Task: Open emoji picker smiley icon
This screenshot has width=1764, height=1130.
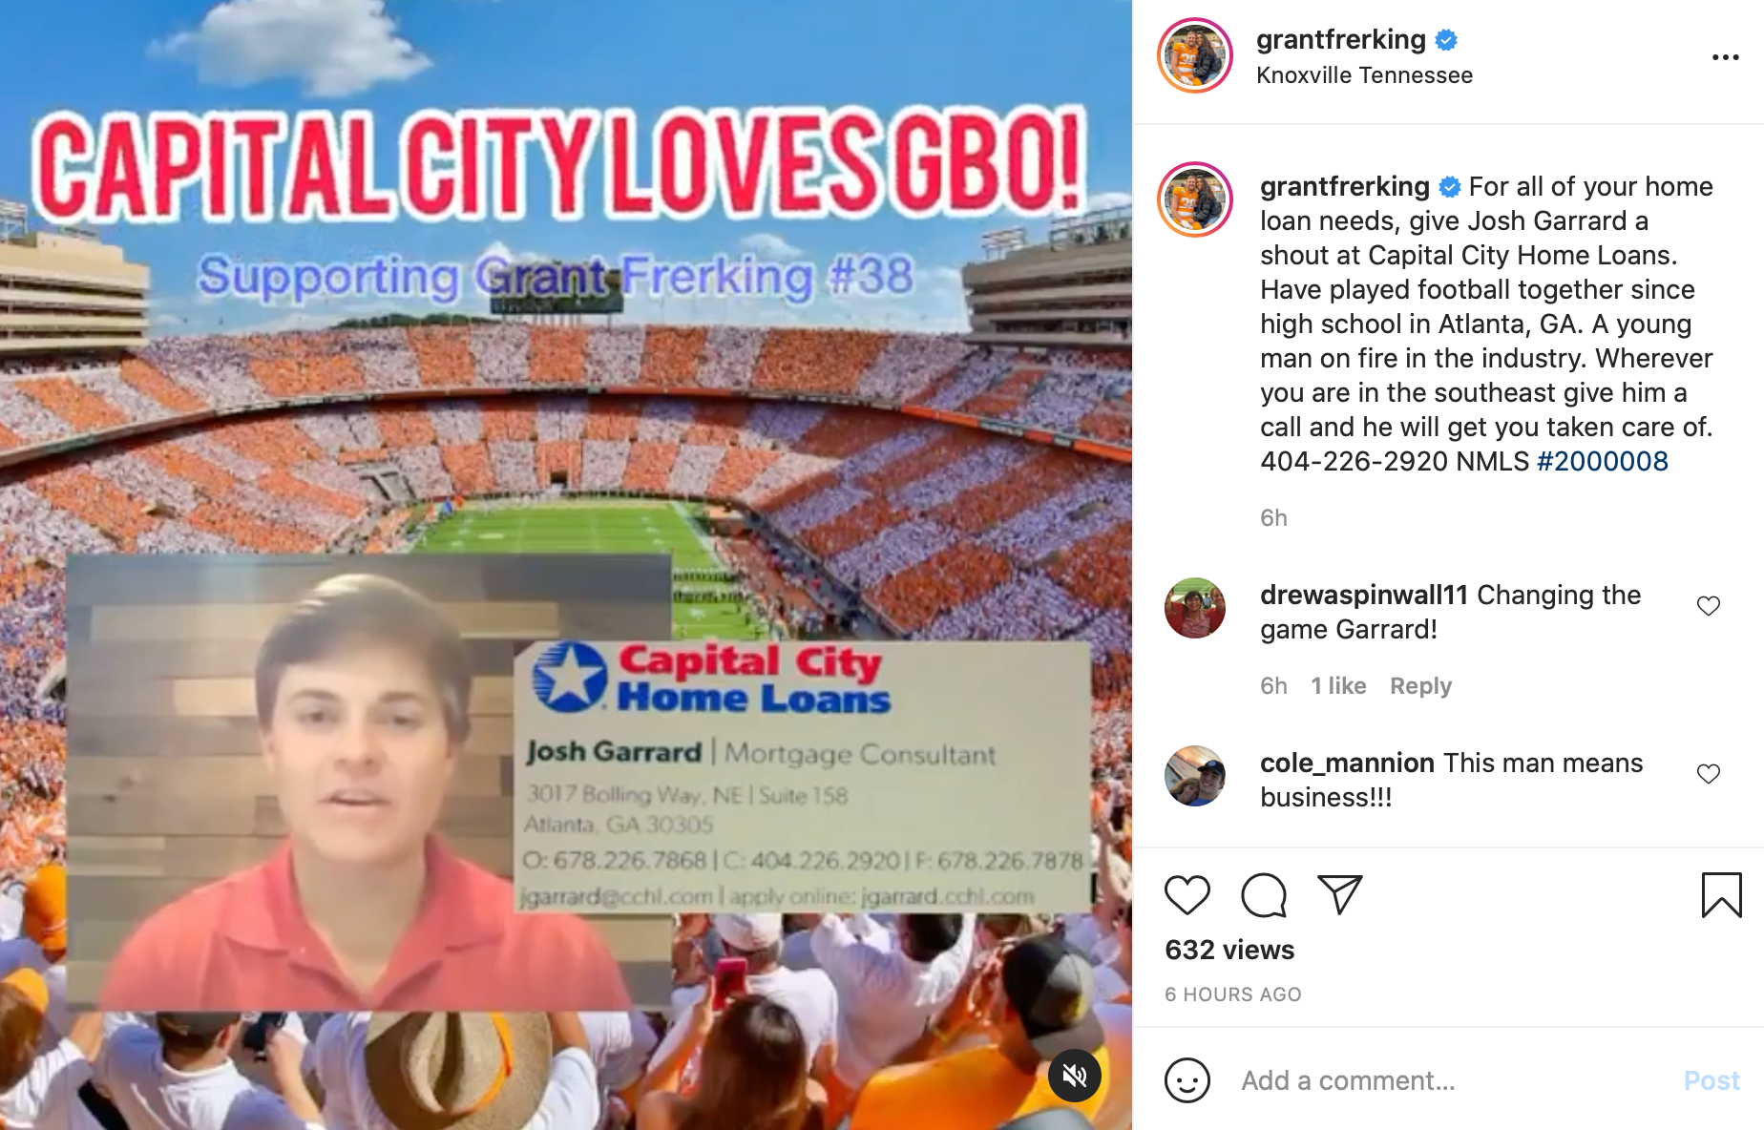Action: [x=1187, y=1080]
